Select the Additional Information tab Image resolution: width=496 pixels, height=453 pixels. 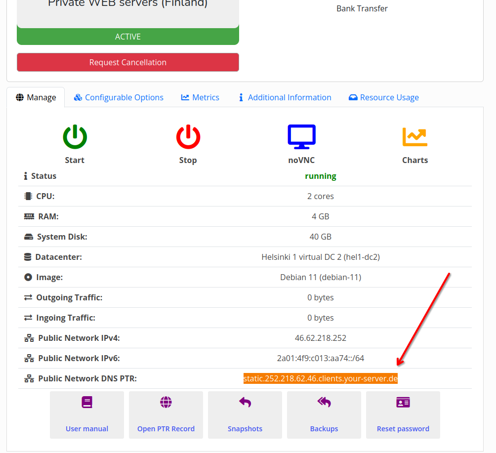pyautogui.click(x=285, y=97)
